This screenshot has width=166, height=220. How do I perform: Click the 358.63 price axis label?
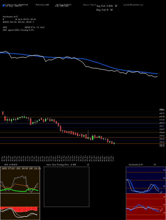click(x=162, y=136)
